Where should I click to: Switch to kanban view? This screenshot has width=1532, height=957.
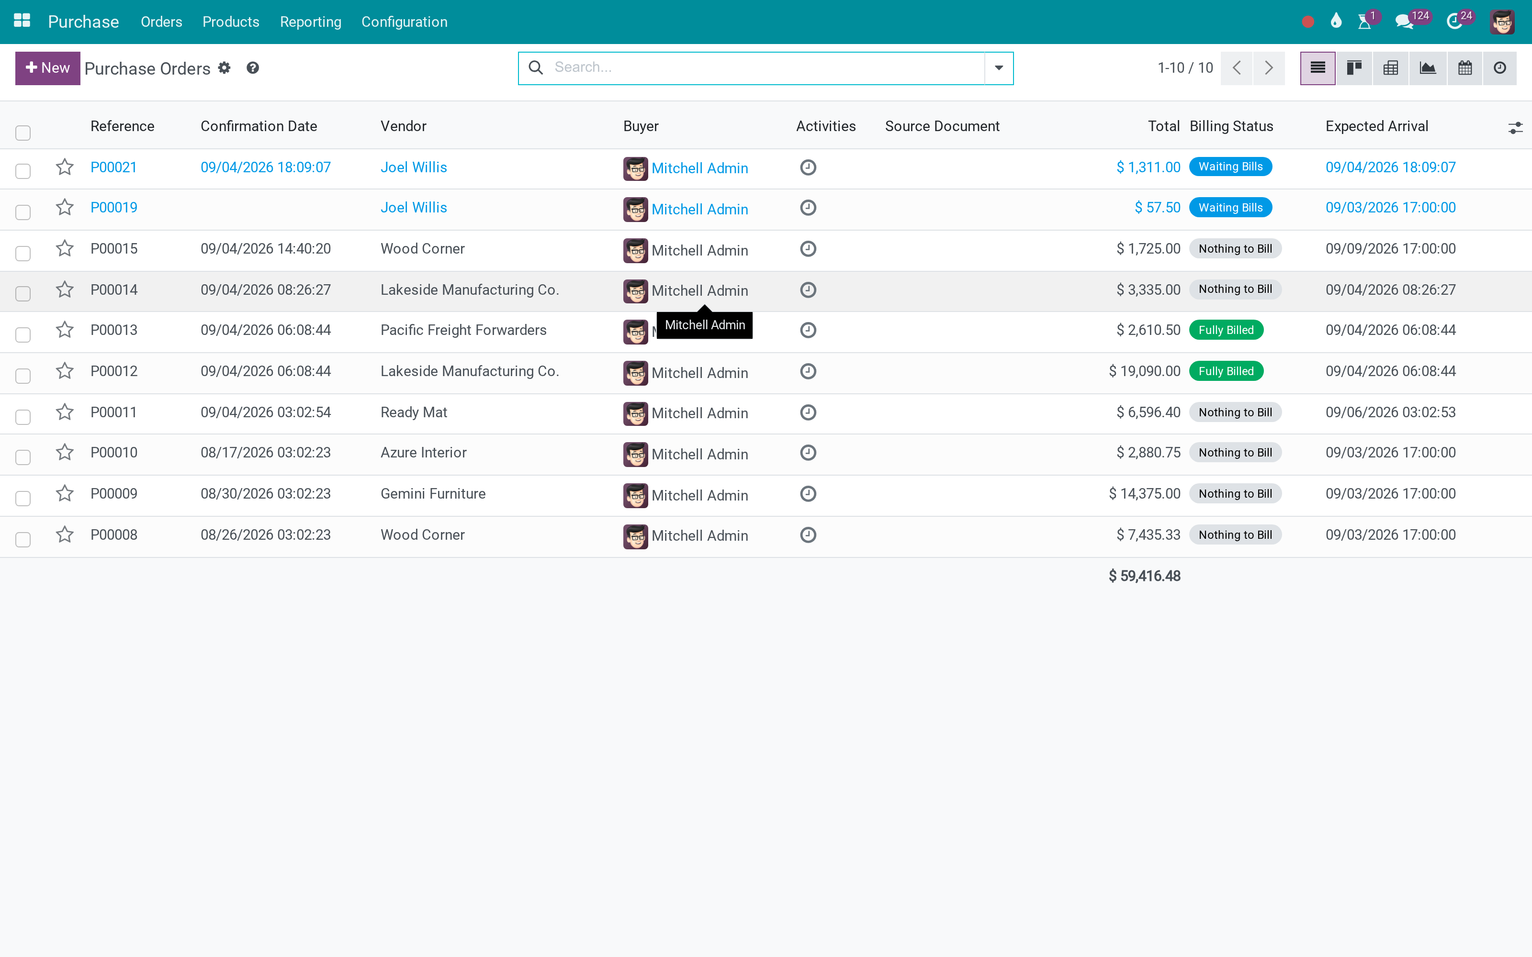click(1354, 68)
